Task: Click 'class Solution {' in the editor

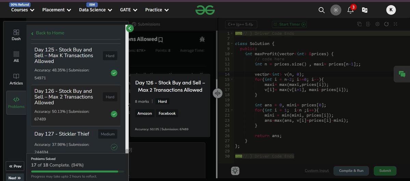Action: [255, 44]
